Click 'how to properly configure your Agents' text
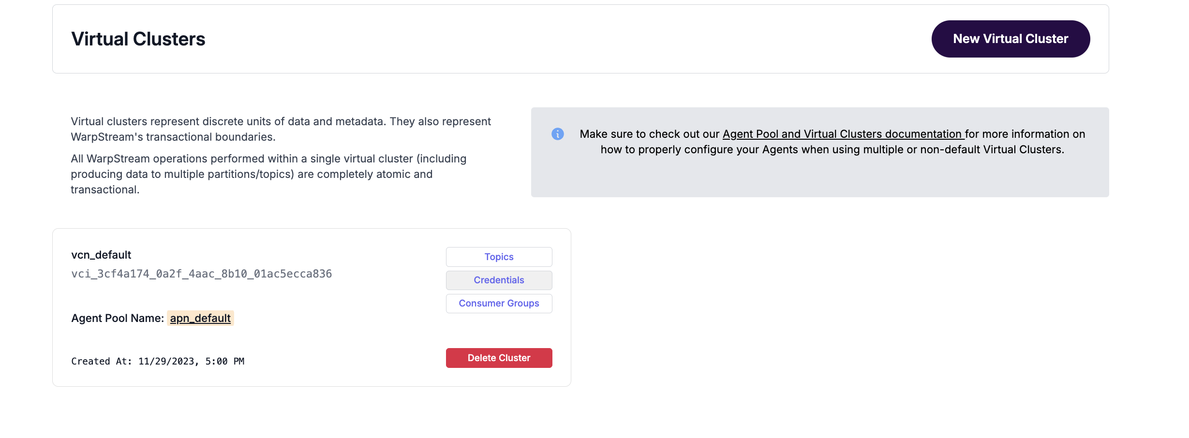Viewport: 1189px width, 438px height. 832,149
